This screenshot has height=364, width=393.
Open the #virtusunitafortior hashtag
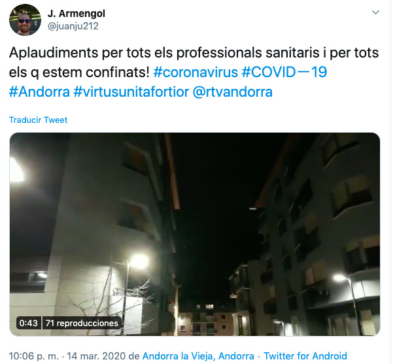pyautogui.click(x=131, y=91)
